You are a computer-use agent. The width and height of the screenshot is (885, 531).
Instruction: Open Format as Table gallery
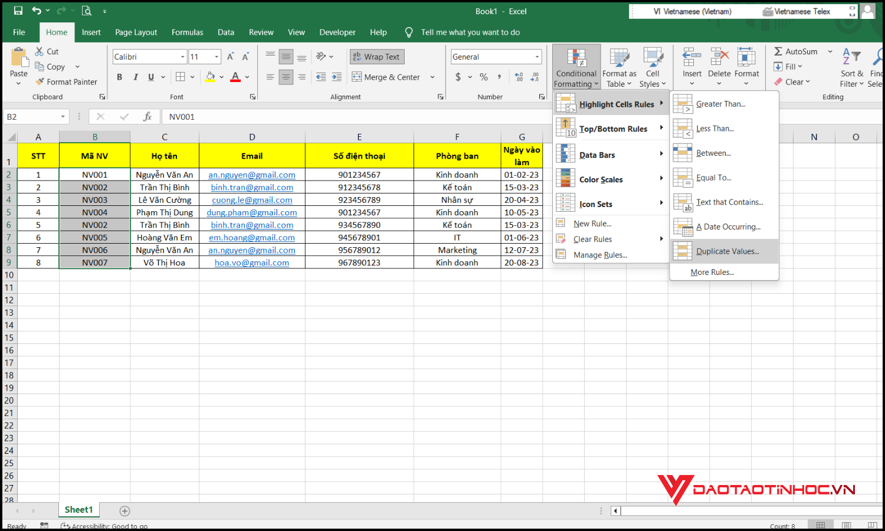(x=619, y=68)
